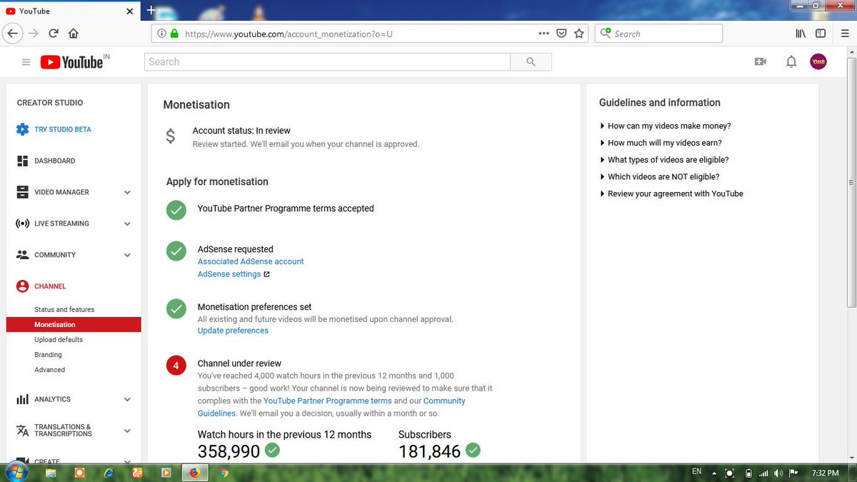This screenshot has width=857, height=482.
Task: Click the upload video camera icon
Action: coord(761,62)
